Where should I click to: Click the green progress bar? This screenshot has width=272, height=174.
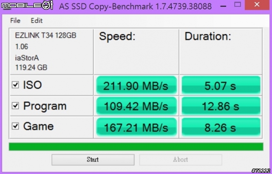(x=136, y=146)
